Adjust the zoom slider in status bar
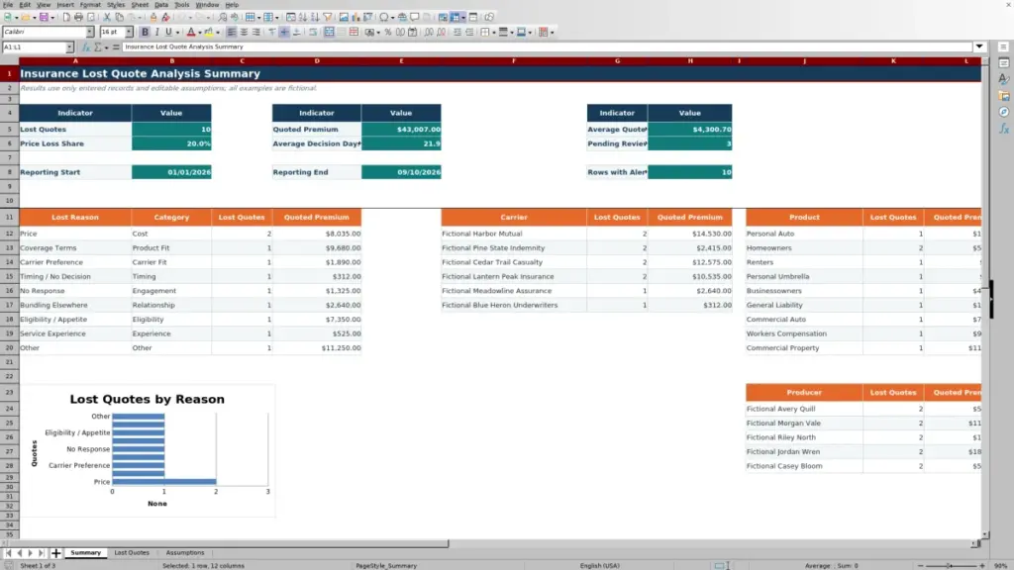Image resolution: width=1014 pixels, height=570 pixels. (x=951, y=565)
